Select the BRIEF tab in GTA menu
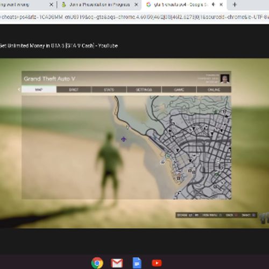The width and height of the screenshot is (269, 269). [x=74, y=89]
